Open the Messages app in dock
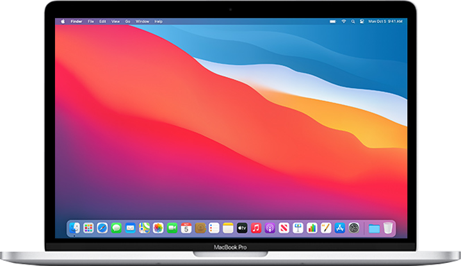The image size is (461, 266). pos(117,228)
